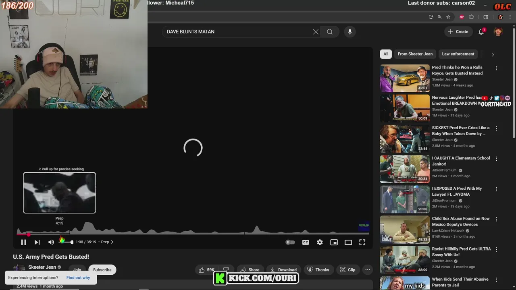The width and height of the screenshot is (516, 290).
Task: Enter full screen mode
Action: pyautogui.click(x=362, y=242)
